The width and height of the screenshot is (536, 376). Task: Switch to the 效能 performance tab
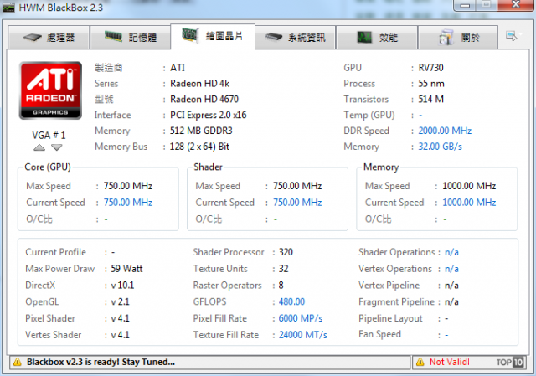pyautogui.click(x=377, y=37)
